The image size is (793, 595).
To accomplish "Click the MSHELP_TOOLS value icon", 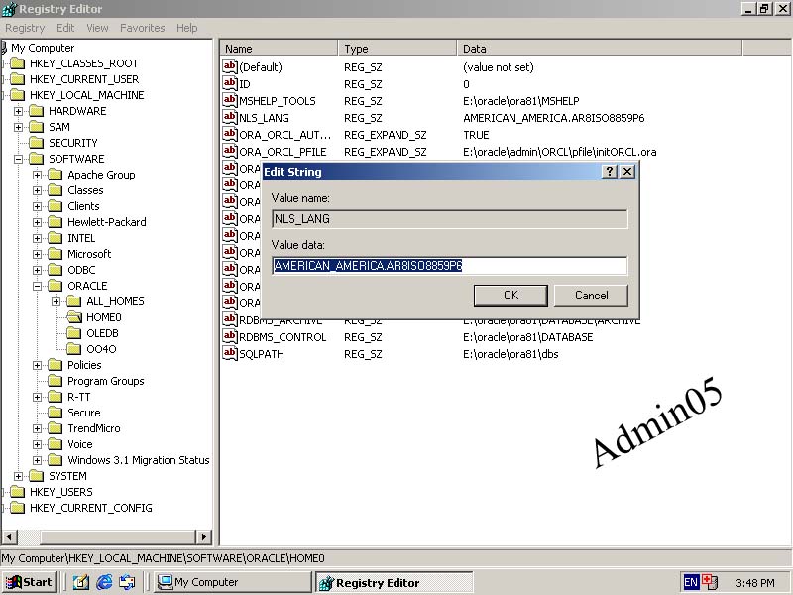I will (230, 101).
